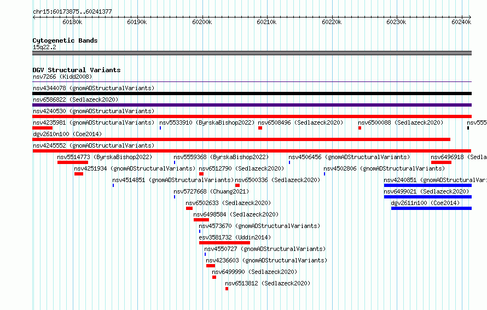Open nsv4240530 (gnomADStructuralVariants) label
487x310 pixels.
(x=94, y=111)
